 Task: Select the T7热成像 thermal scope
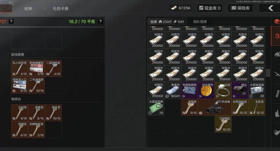coord(215,107)
